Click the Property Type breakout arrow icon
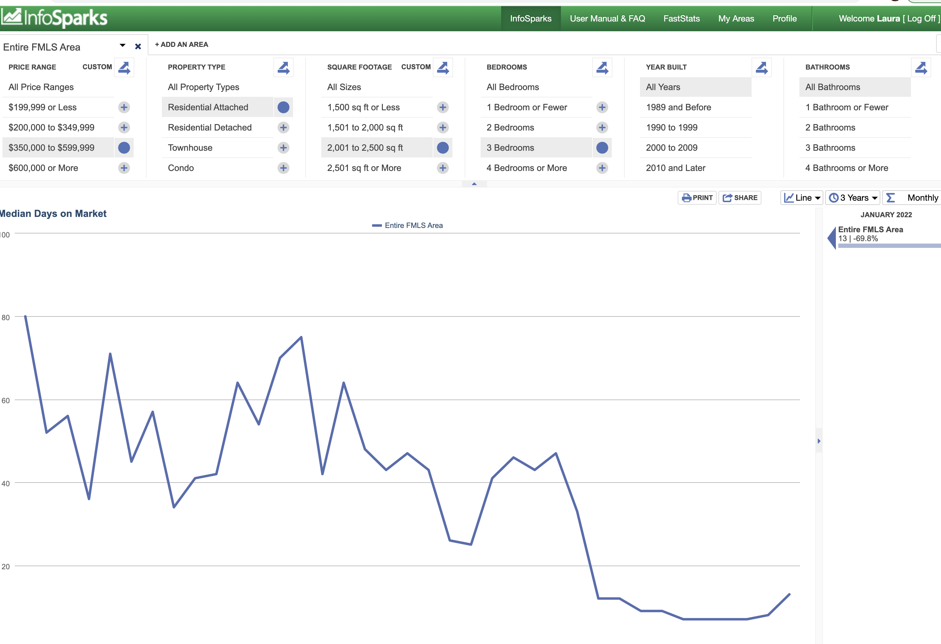Image resolution: width=941 pixels, height=644 pixels. 284,68
